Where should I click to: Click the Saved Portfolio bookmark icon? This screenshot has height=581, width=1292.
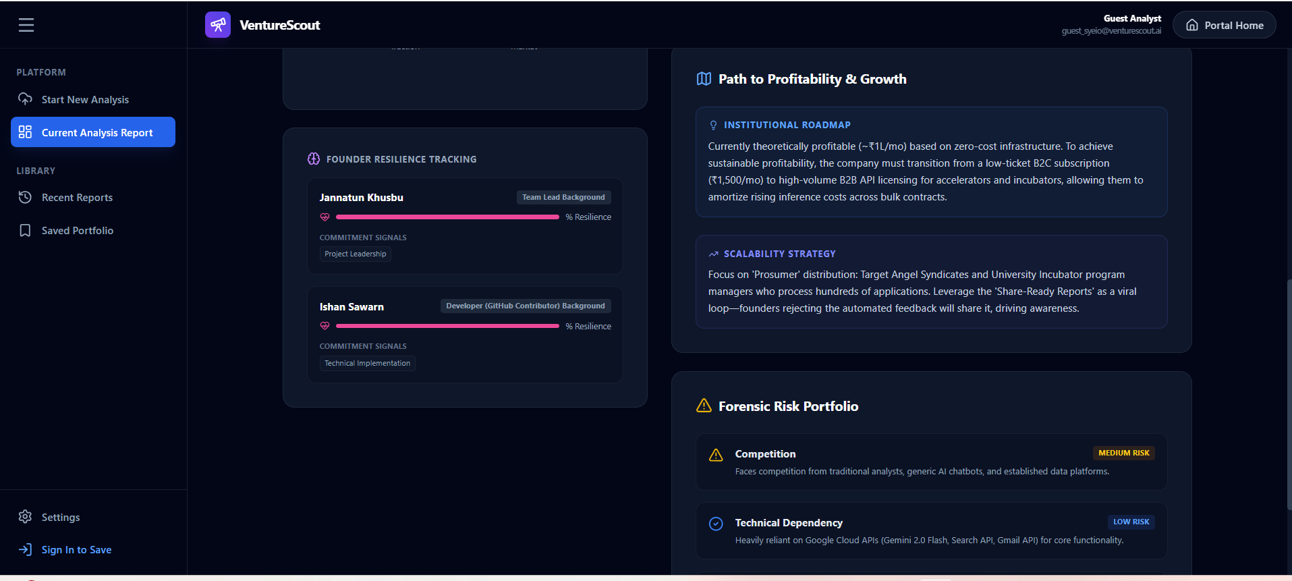click(26, 230)
